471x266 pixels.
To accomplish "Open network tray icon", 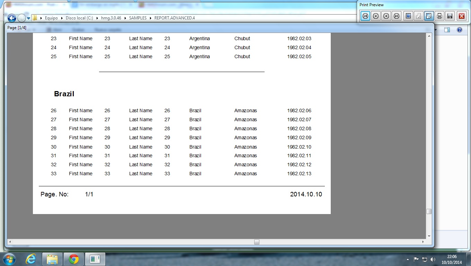I will [425, 259].
